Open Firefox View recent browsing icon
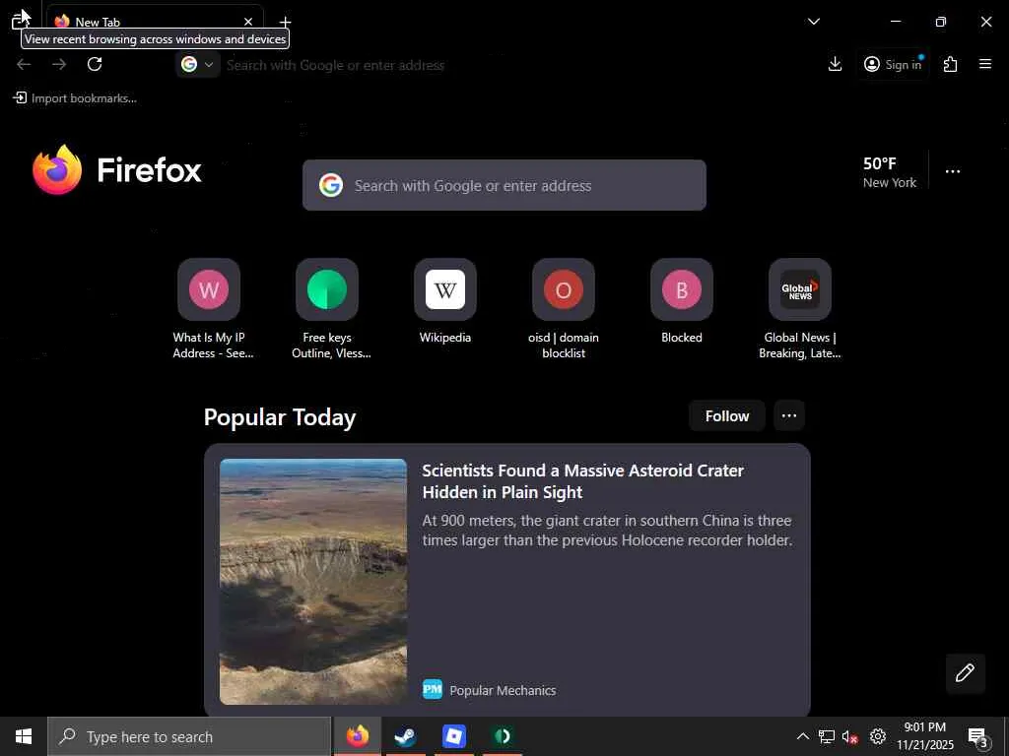This screenshot has width=1009, height=756. (x=20, y=21)
